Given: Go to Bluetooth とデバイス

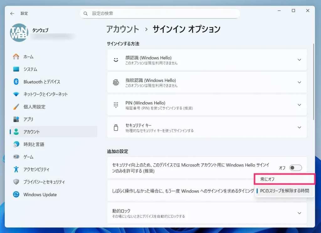Looking at the screenshot, I should (42, 82).
